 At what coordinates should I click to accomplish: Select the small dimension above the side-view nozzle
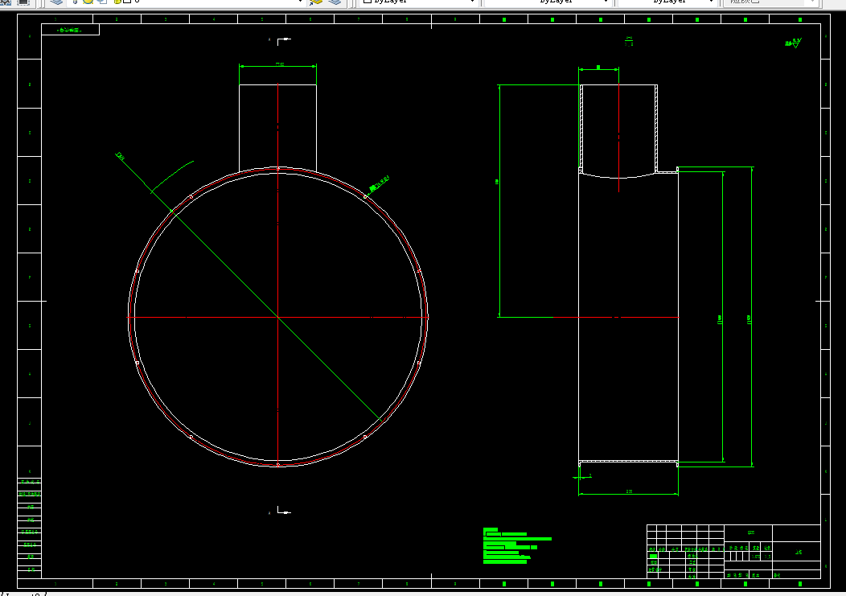click(x=598, y=68)
